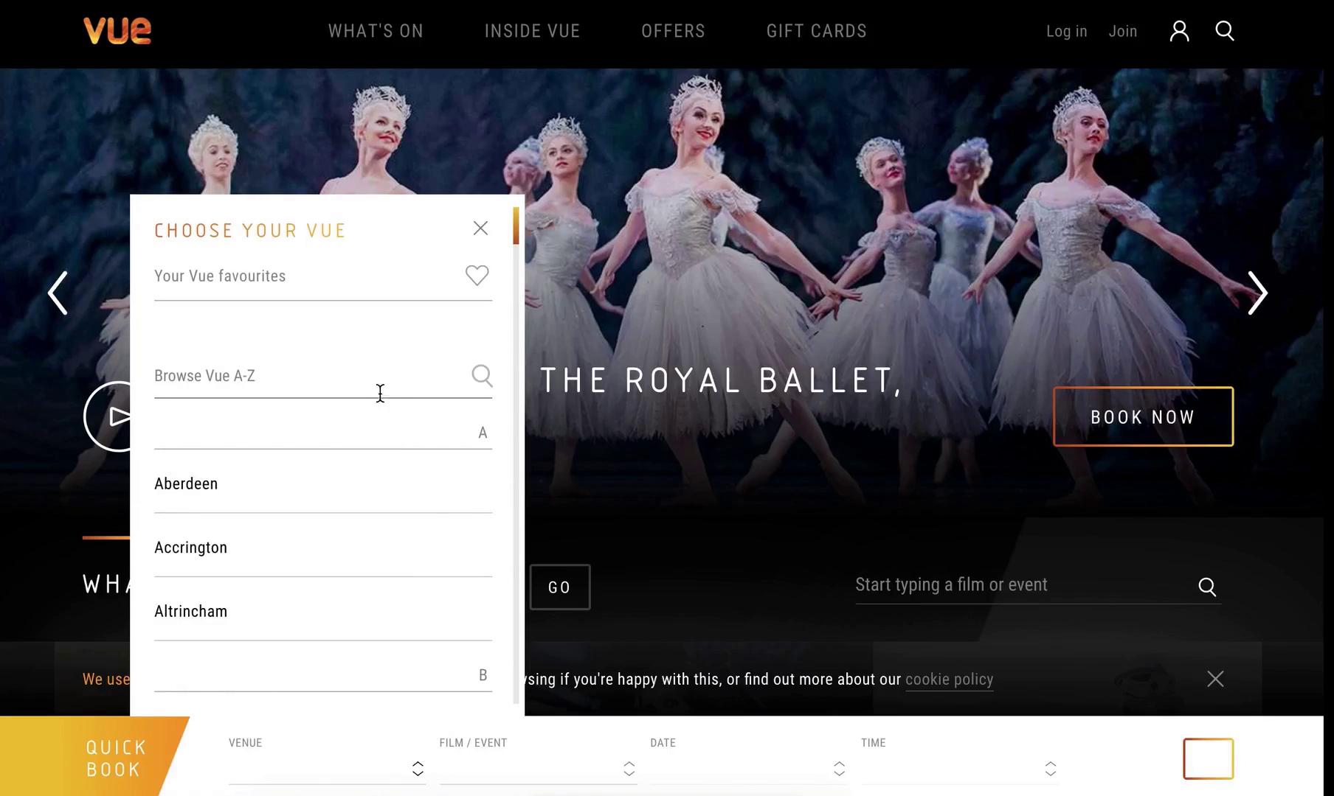Open the account profile icon
The height and width of the screenshot is (796, 1334).
tap(1179, 31)
